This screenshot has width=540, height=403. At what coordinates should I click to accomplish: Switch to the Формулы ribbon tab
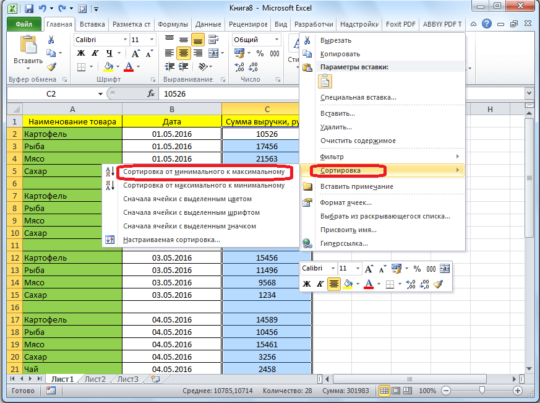point(173,25)
